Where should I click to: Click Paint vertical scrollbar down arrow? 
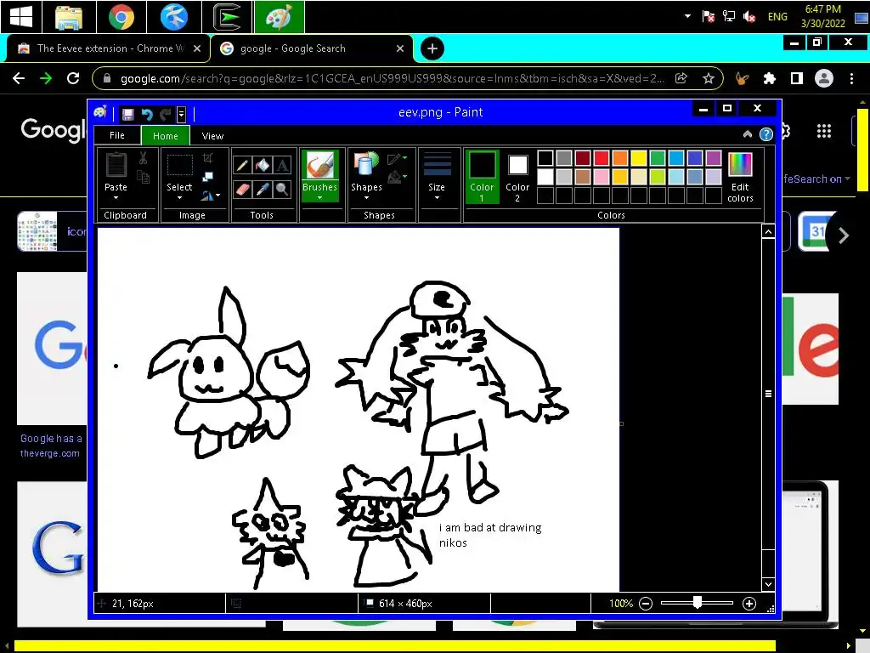pyautogui.click(x=768, y=584)
